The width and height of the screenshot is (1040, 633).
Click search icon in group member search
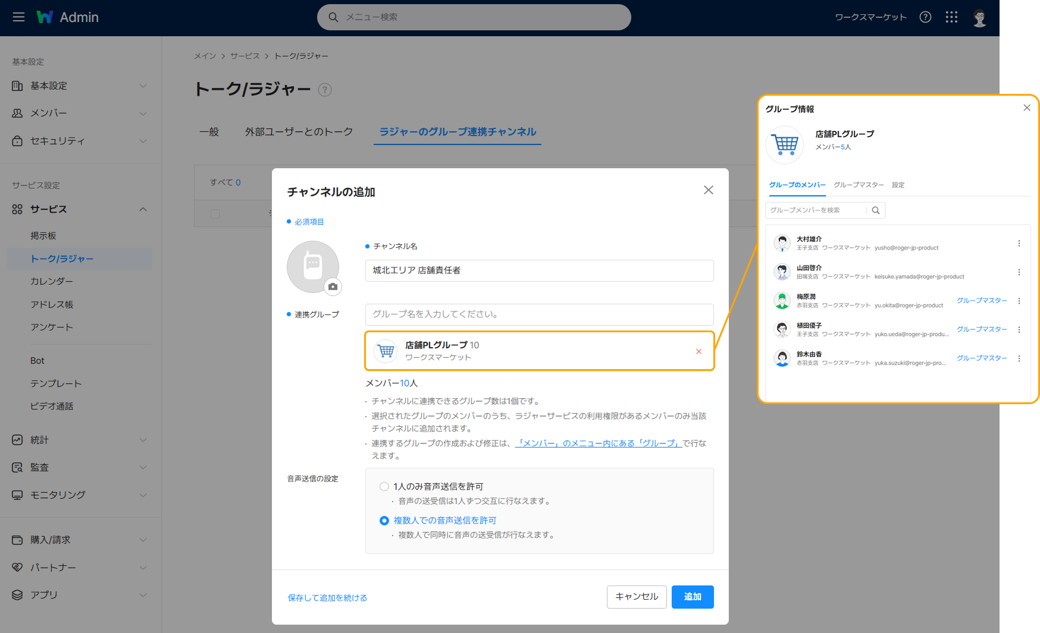[x=876, y=210]
